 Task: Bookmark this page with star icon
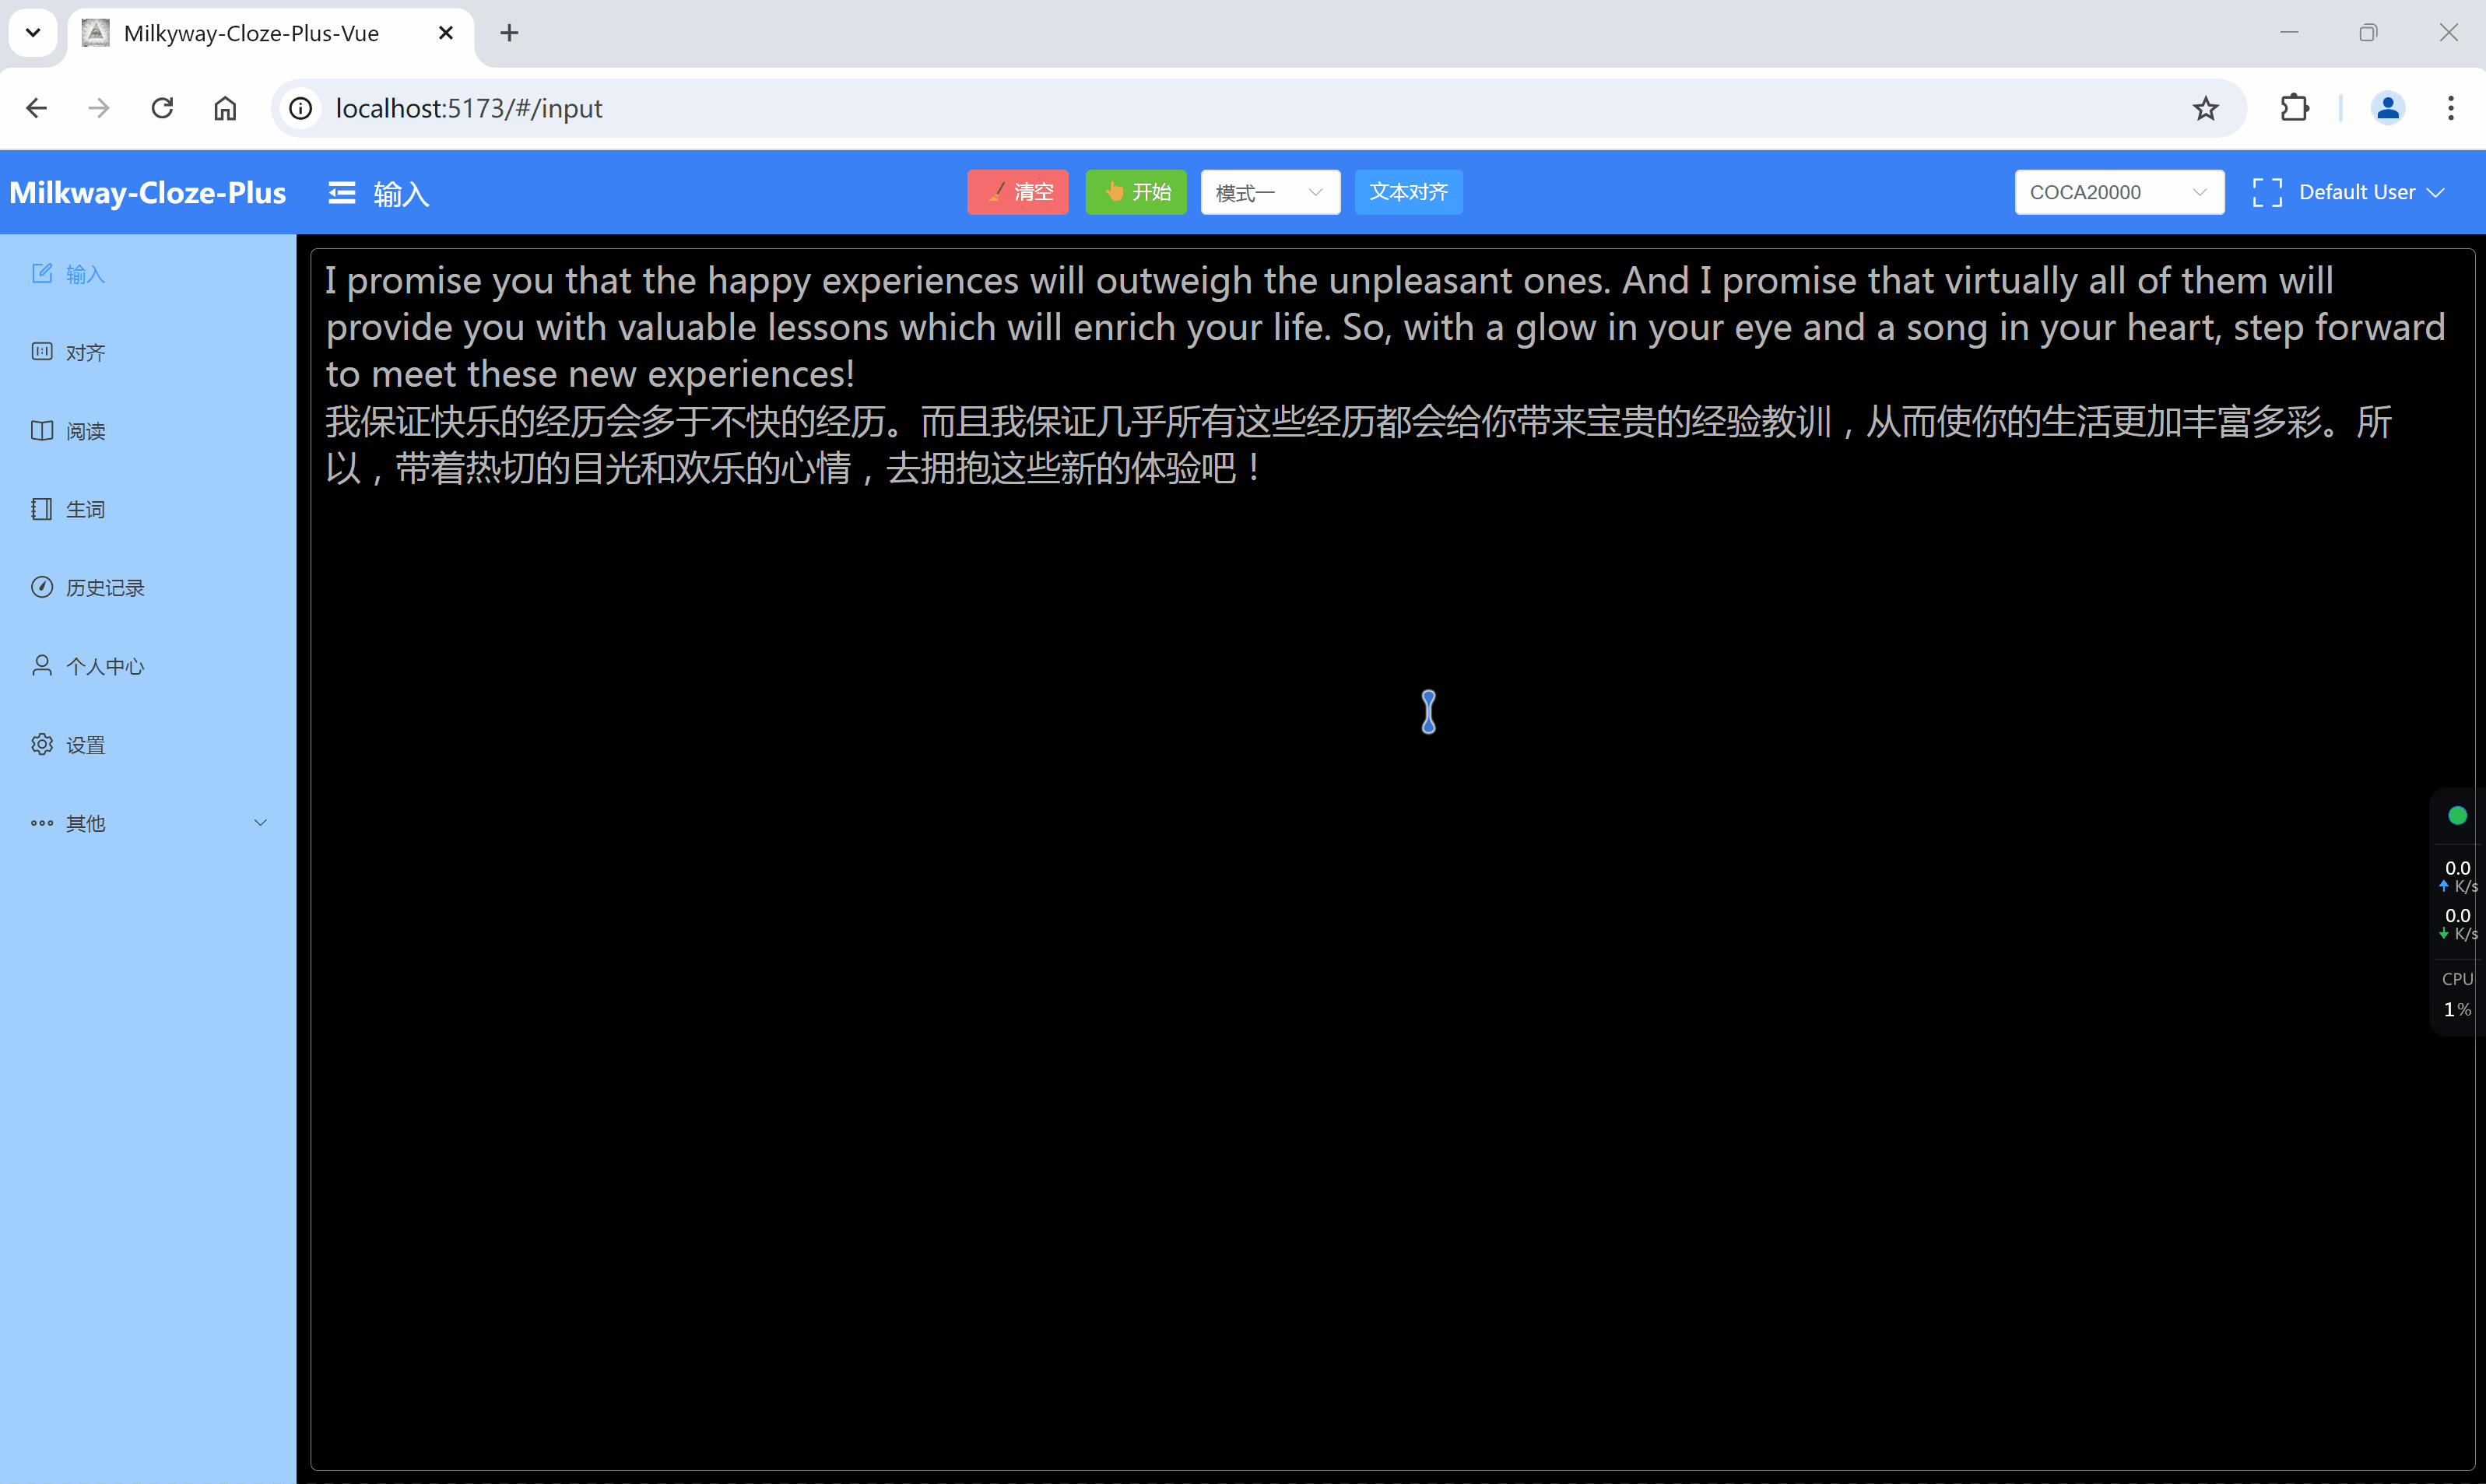[2205, 108]
